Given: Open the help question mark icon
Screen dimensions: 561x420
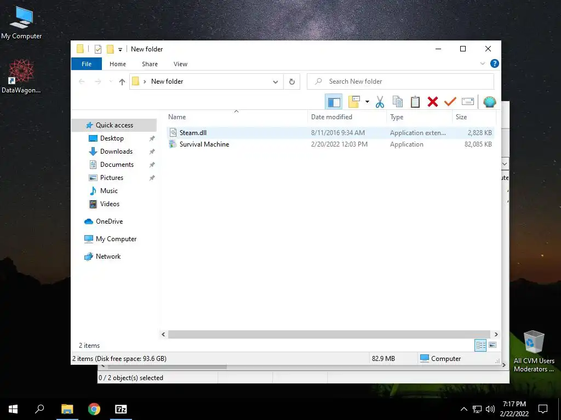Looking at the screenshot, I should (x=495, y=63).
